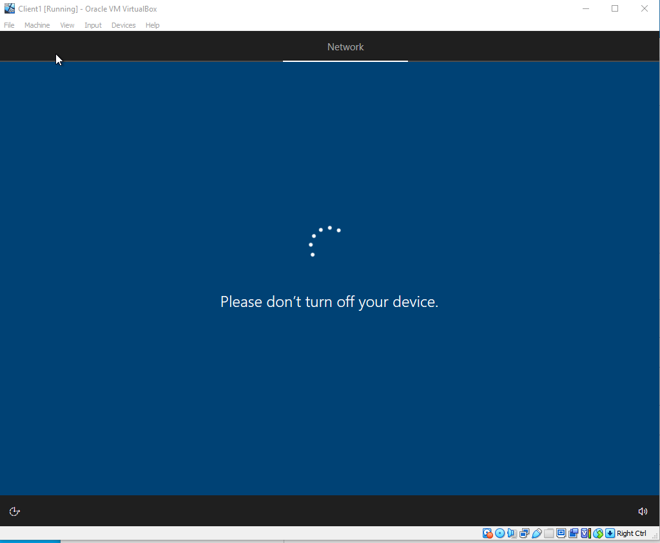Click the audio status icon
Viewport: 660px width, 543px height.
pyautogui.click(x=512, y=533)
